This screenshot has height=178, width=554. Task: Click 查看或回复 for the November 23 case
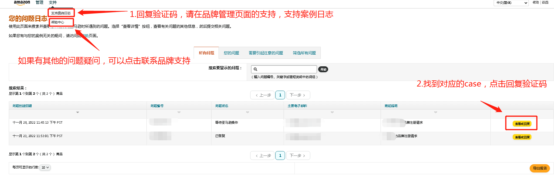(x=522, y=137)
